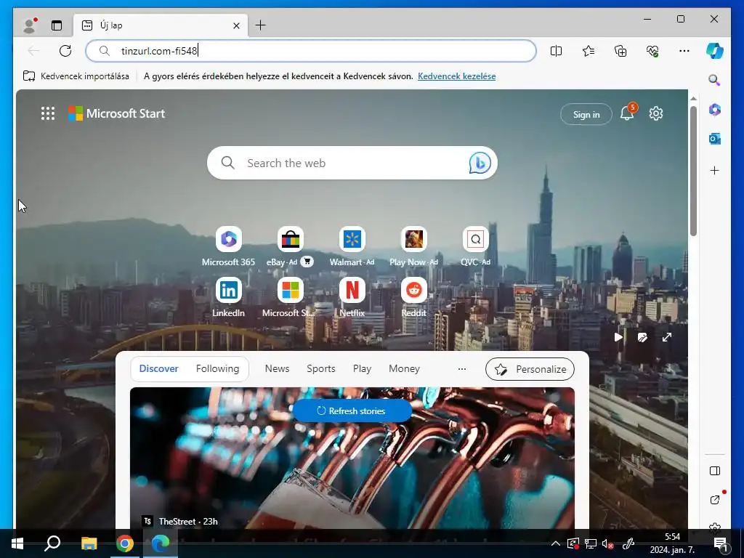This screenshot has width=744, height=558.
Task: Open page settings gear icon
Action: point(656,113)
